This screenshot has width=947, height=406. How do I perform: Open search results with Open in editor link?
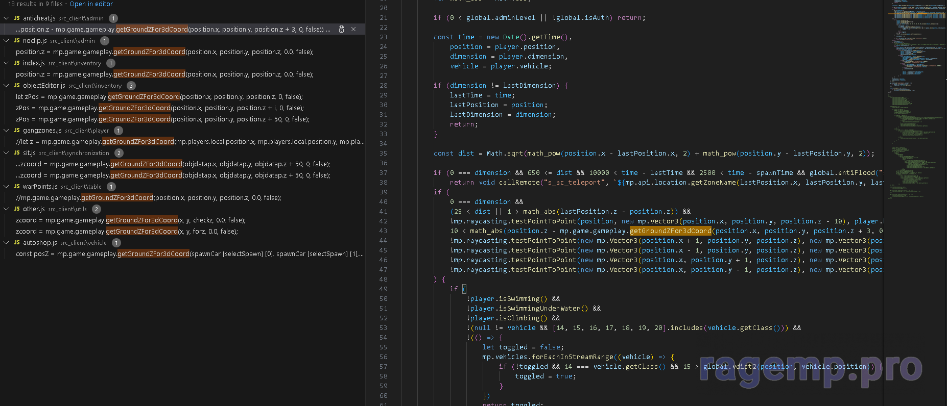click(91, 4)
